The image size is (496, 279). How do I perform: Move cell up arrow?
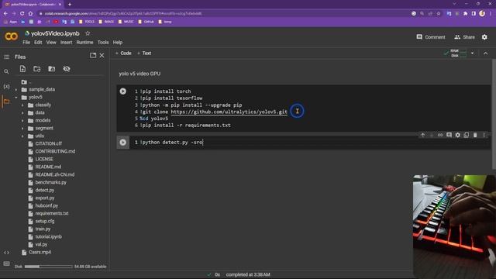(422, 135)
